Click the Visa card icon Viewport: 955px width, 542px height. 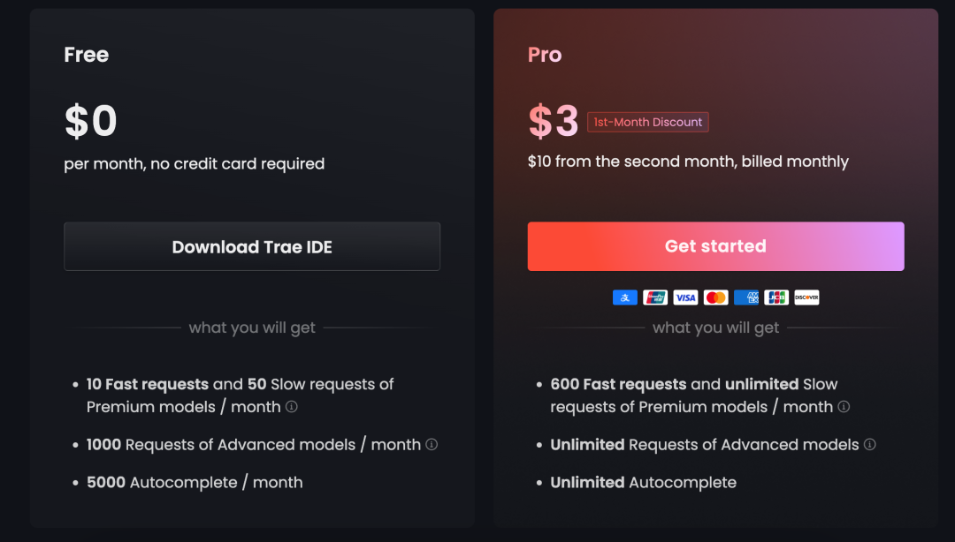685,297
